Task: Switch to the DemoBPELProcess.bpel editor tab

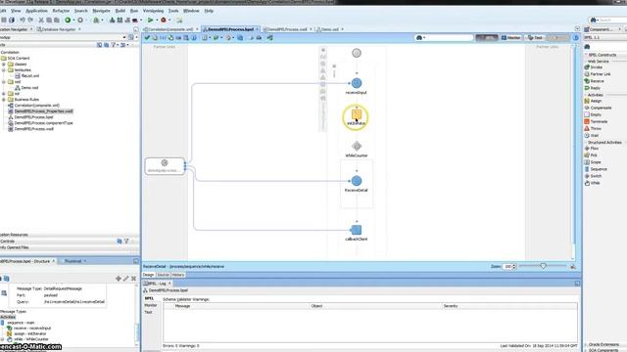Action: click(230, 29)
